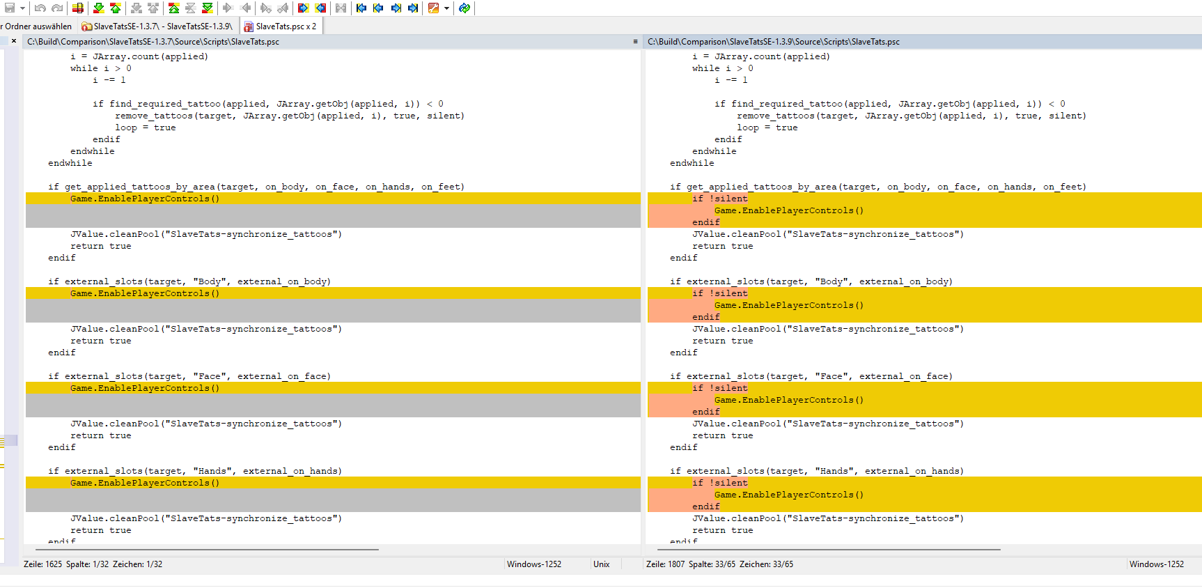Click the 'remove_tattoos(target...' line in right pane

(x=912, y=116)
